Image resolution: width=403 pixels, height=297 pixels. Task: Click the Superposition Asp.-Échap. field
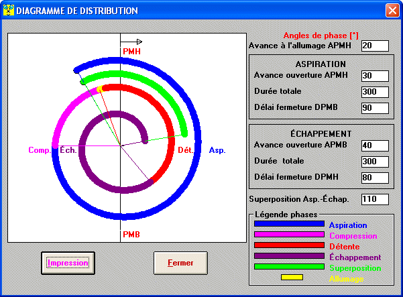[x=374, y=199]
